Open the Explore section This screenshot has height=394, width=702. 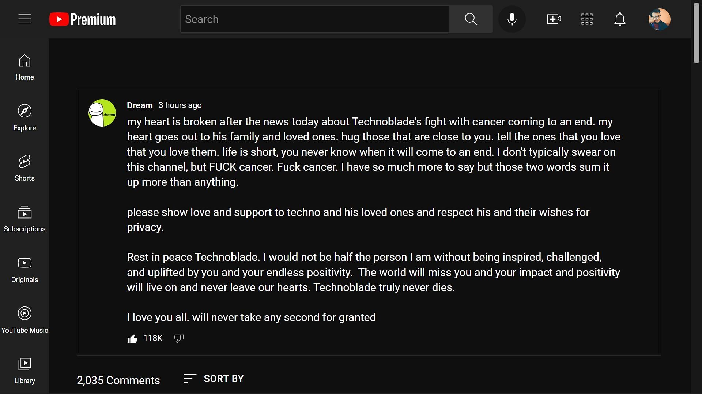point(24,117)
